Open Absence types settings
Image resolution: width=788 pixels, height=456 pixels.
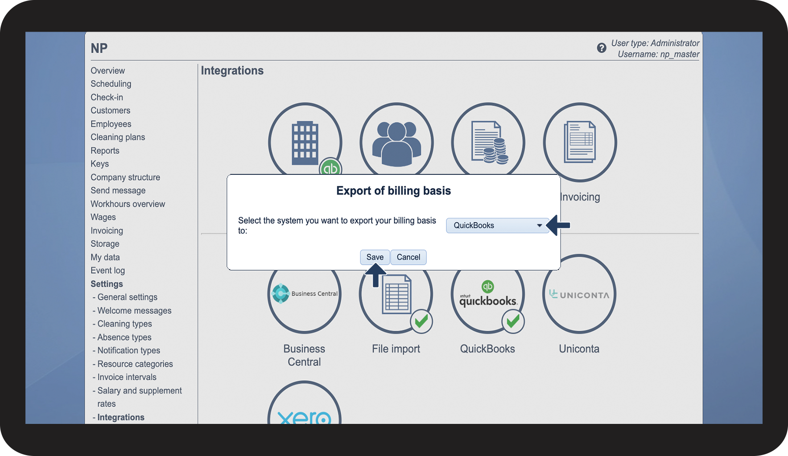(x=124, y=337)
